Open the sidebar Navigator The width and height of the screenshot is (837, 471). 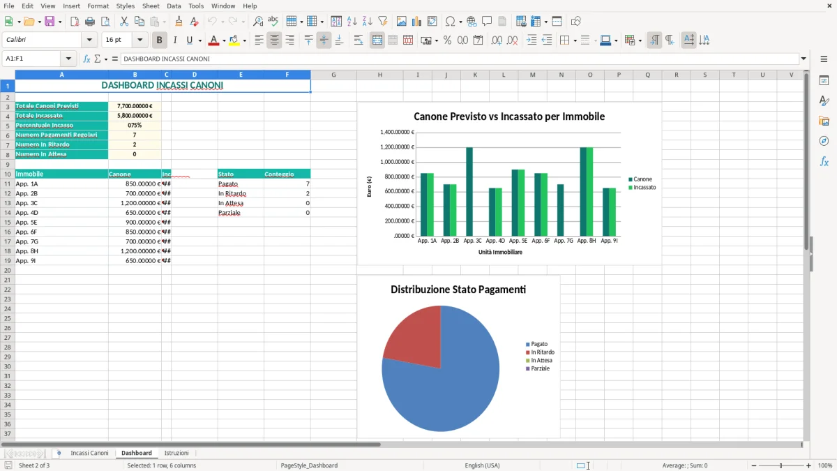tap(824, 141)
